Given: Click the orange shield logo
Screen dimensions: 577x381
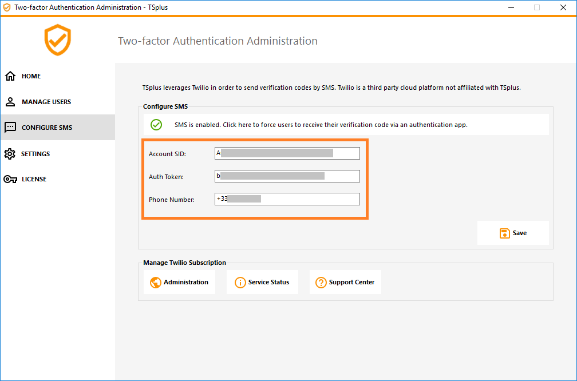Looking at the screenshot, I should [x=57, y=40].
